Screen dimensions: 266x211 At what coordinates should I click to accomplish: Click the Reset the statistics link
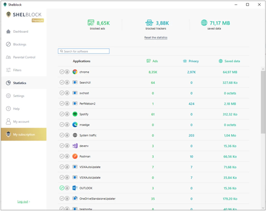coord(156,38)
